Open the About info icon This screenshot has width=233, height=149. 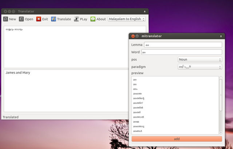pyautogui.click(x=93, y=19)
